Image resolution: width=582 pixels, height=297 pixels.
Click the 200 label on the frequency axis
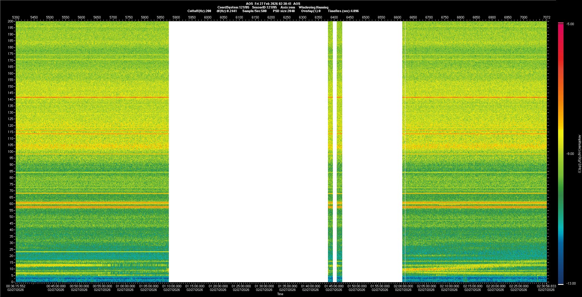[11, 21]
